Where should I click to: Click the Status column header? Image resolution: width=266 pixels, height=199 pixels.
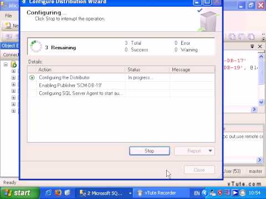click(147, 70)
